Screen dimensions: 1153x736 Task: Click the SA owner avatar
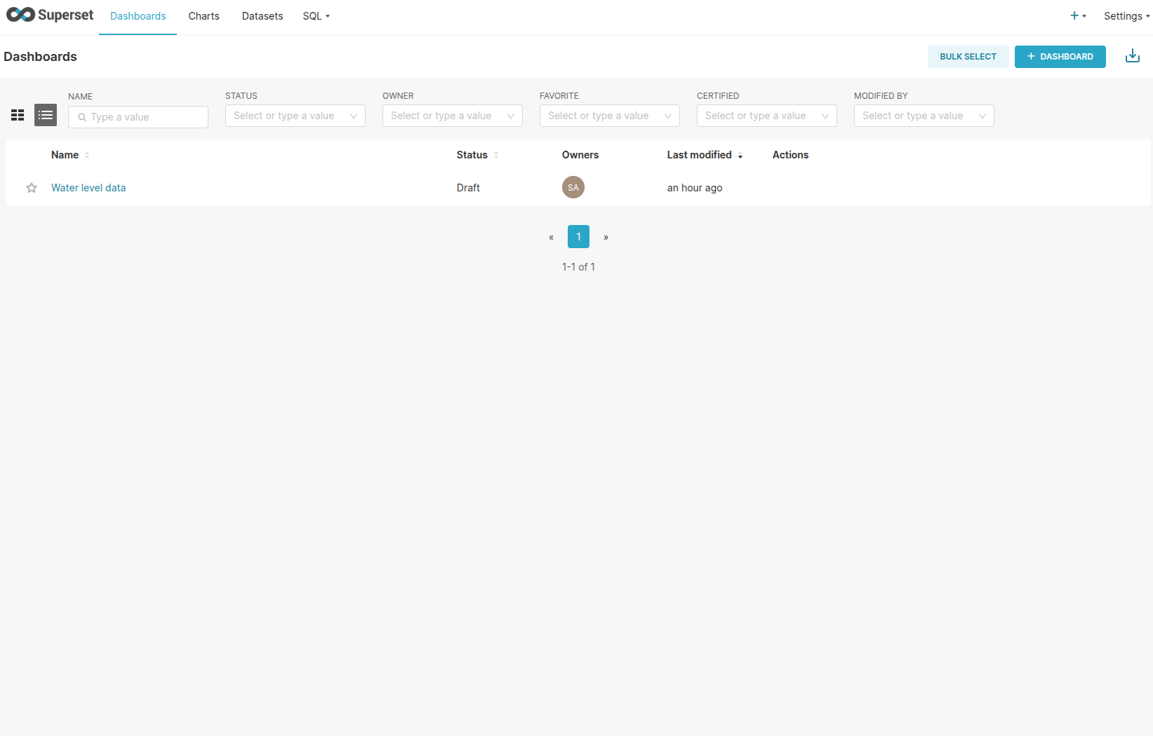pos(573,187)
